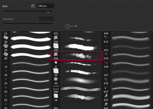Viewport: 153px width, 109px height.
Task: Select the 44 brush tip icon
Action: click(x=6, y=46)
